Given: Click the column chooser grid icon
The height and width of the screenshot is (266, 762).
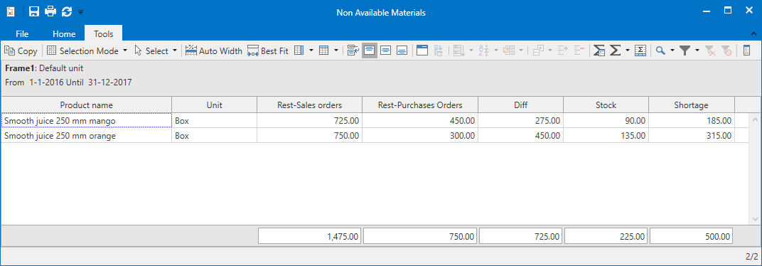Looking at the screenshot, I should pos(299,50).
